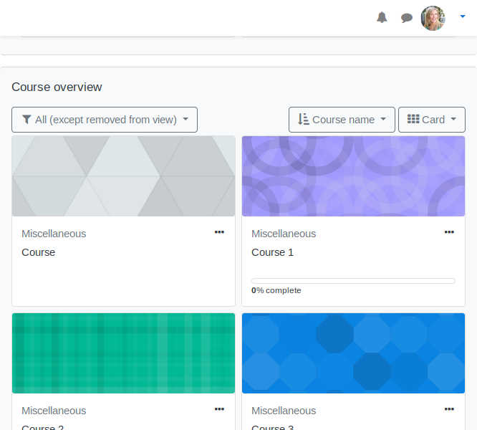This screenshot has width=477, height=430.
Task: Open the three-dots menu for Course 1
Action: click(x=449, y=232)
